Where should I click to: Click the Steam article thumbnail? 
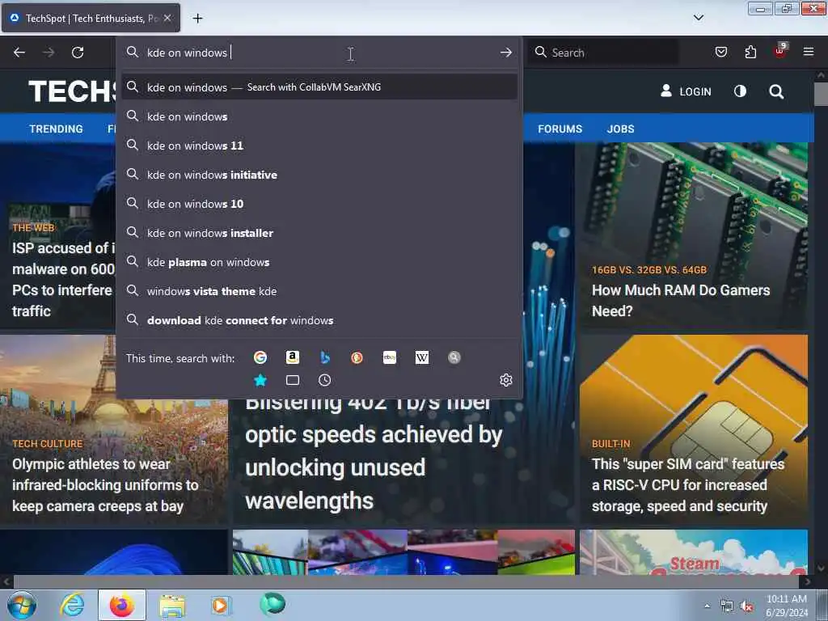[x=693, y=551]
